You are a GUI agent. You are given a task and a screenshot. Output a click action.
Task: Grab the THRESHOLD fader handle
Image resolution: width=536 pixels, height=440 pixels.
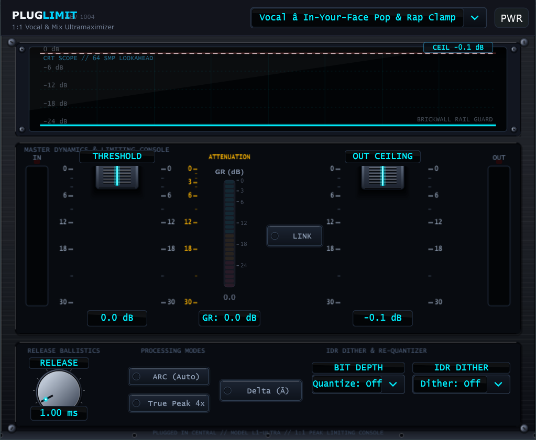(117, 176)
